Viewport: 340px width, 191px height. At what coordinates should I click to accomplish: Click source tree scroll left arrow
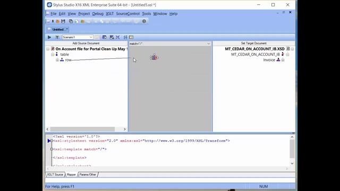[47, 129]
